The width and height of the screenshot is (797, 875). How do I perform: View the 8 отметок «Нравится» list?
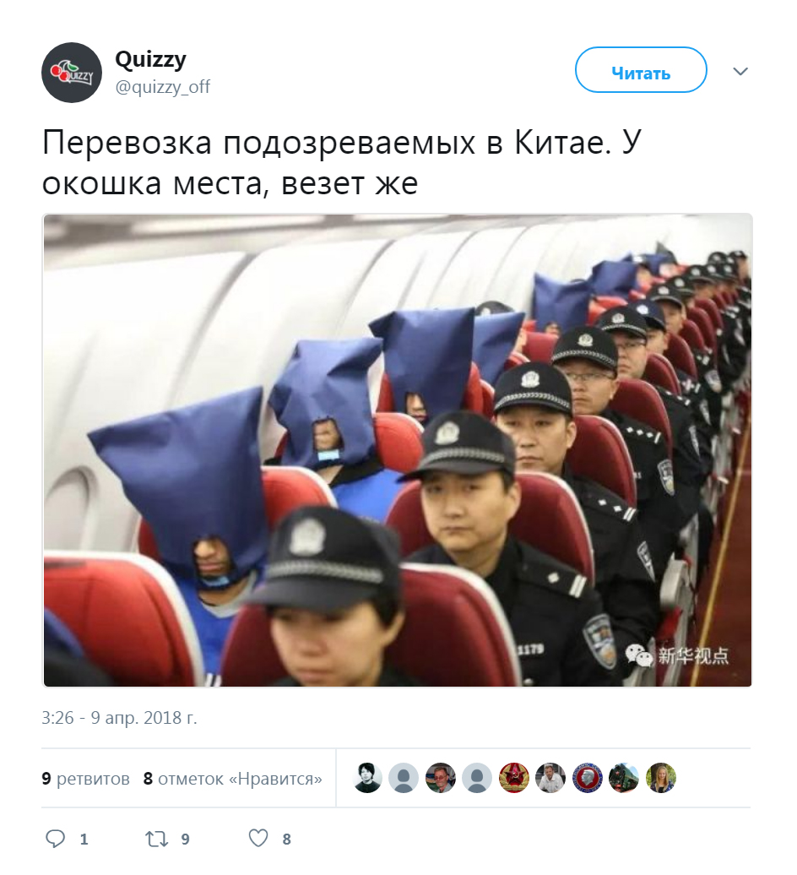pos(232,779)
